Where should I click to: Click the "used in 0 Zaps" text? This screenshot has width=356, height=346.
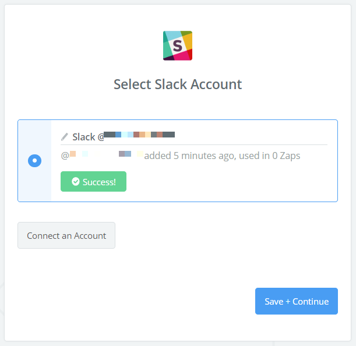tap(270, 156)
